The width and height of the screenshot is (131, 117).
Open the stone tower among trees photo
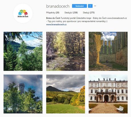pos(23,94)
